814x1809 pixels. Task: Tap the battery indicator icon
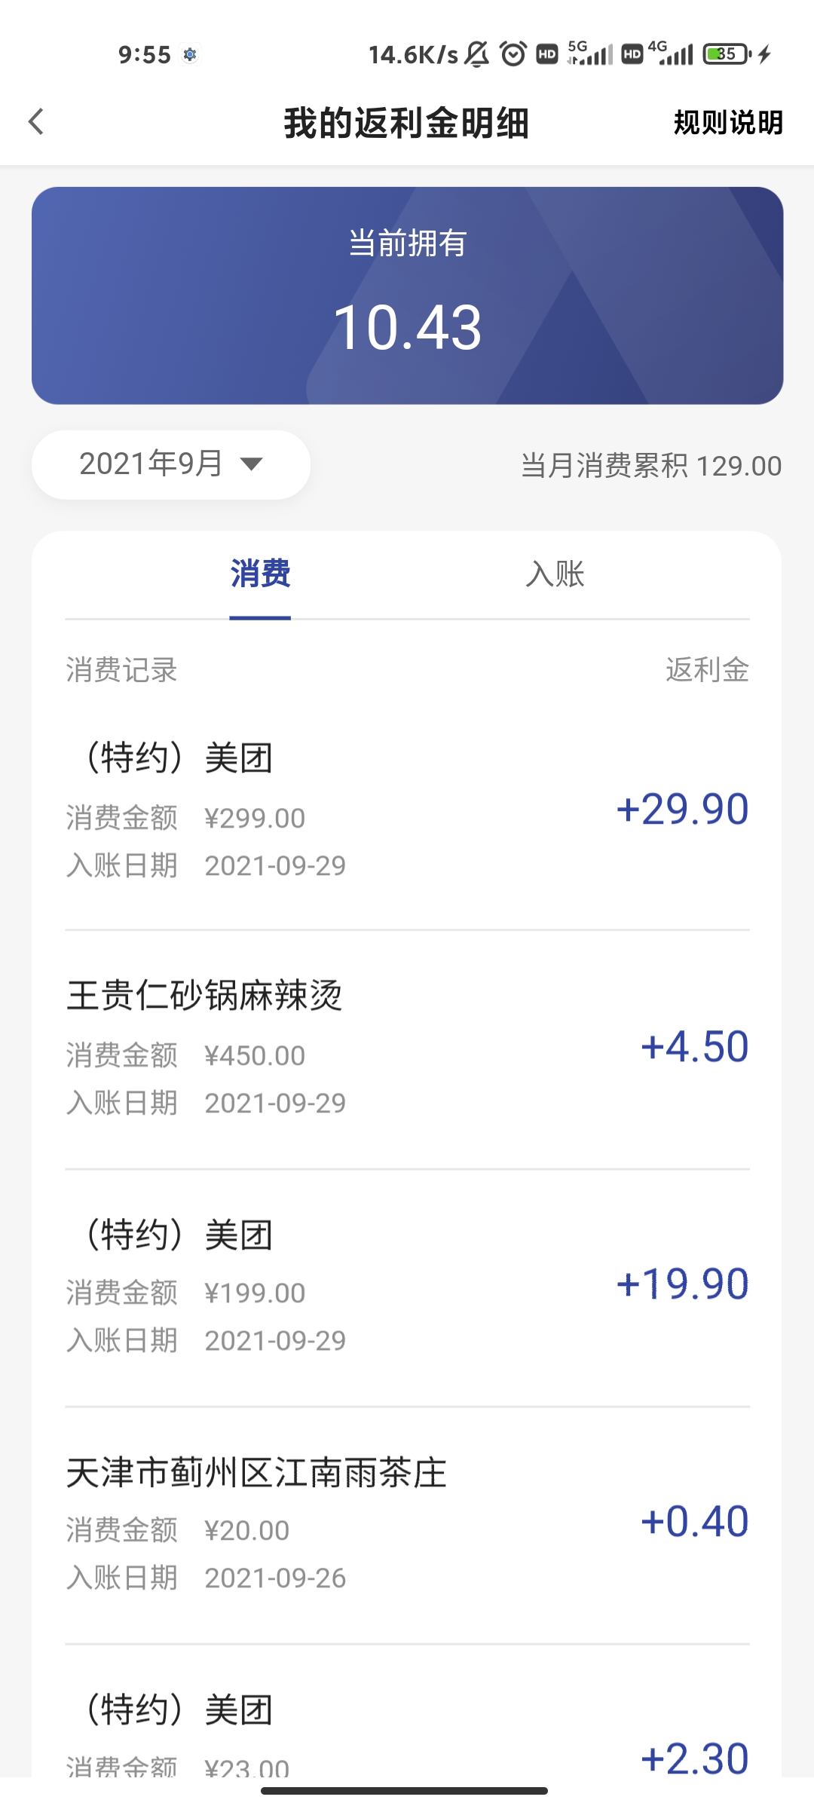[728, 54]
